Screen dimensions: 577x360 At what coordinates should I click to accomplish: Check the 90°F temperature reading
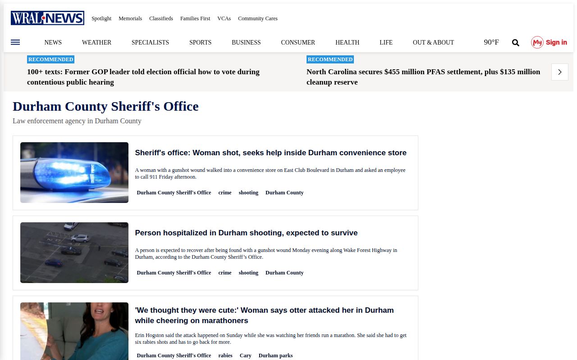491,42
